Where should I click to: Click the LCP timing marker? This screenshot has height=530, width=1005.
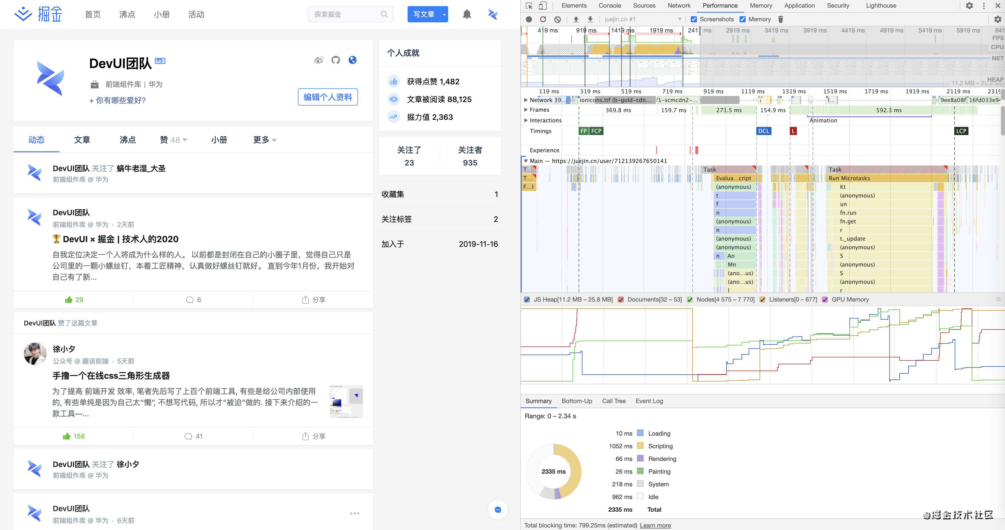[961, 131]
